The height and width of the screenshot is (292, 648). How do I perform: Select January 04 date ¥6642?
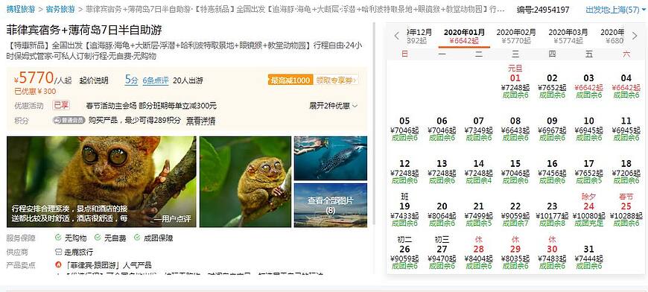626,86
